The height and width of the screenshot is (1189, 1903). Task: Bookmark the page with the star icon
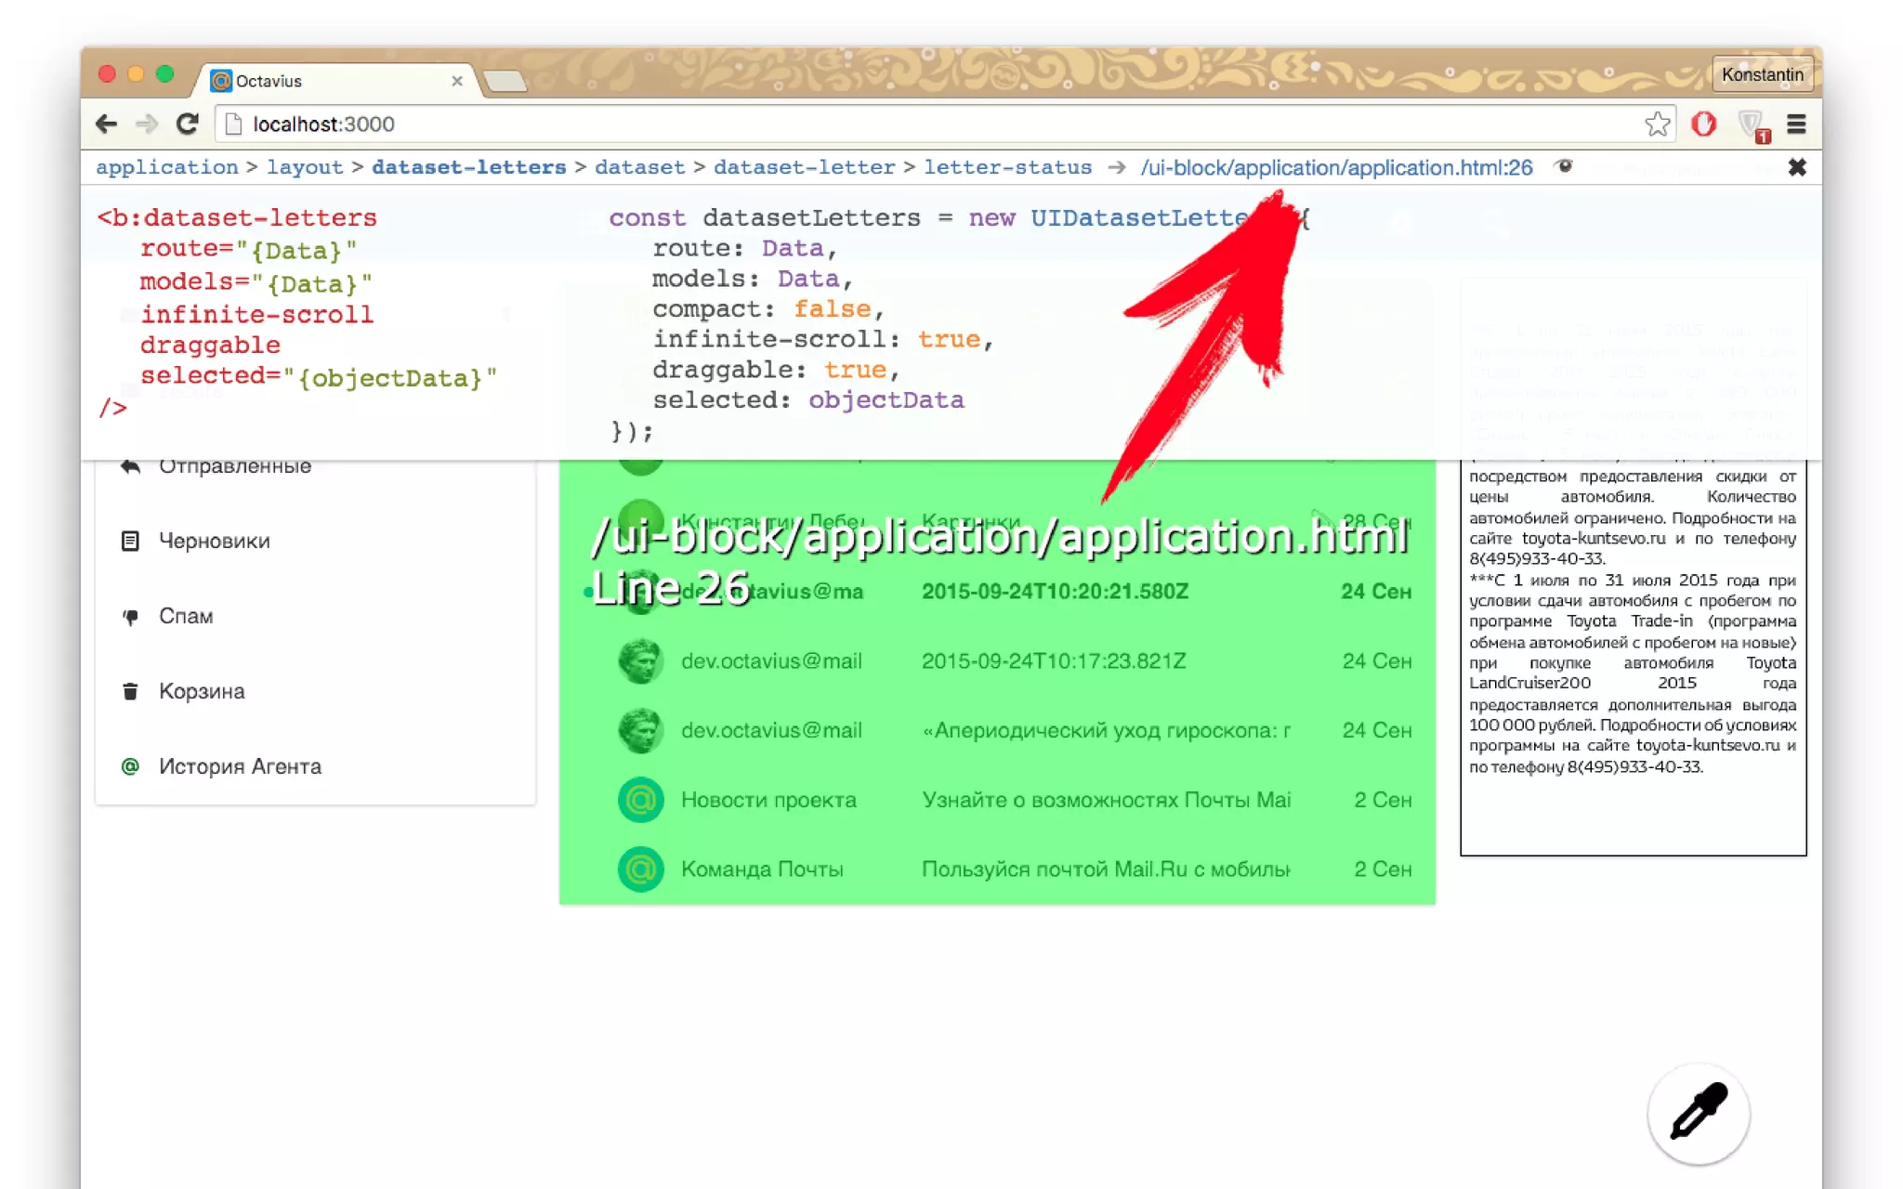[x=1657, y=124]
